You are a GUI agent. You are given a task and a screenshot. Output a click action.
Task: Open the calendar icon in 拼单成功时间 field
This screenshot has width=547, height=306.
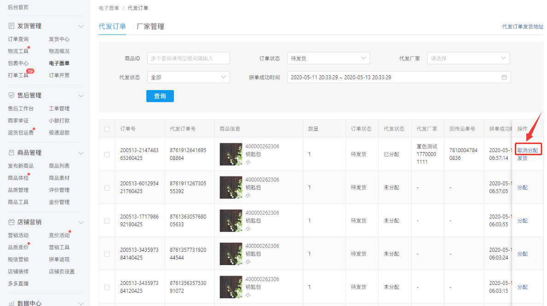pos(504,77)
